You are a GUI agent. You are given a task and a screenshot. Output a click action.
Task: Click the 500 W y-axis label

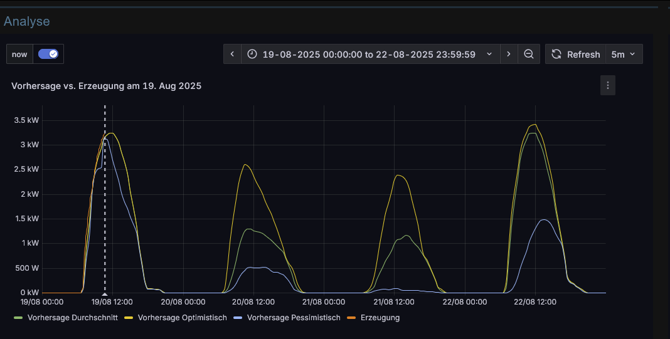(26, 268)
